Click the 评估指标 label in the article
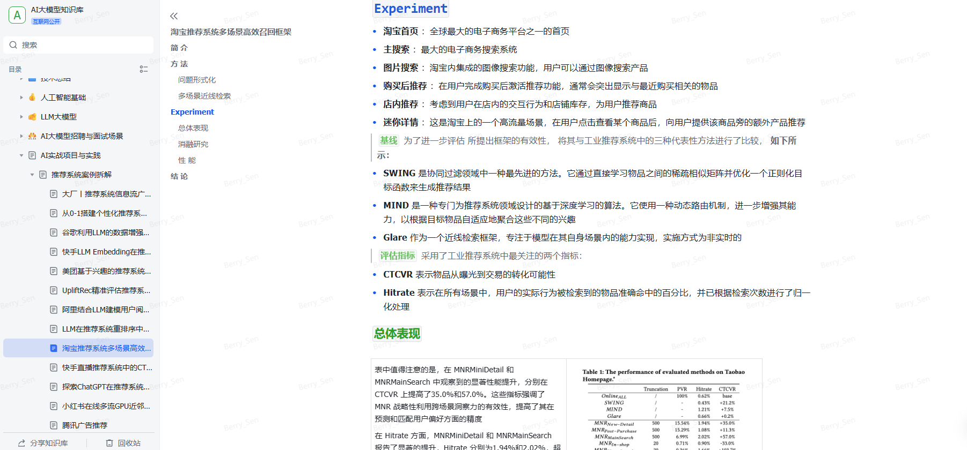 398,256
